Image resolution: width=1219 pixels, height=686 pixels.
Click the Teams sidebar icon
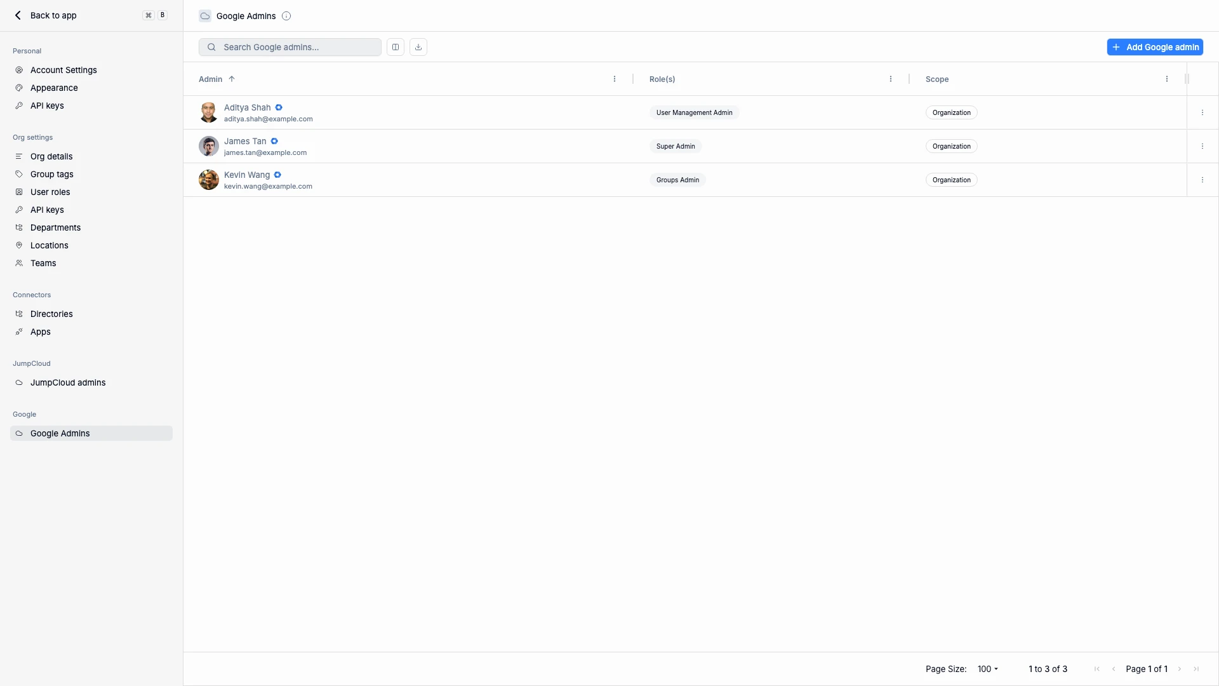[x=19, y=263]
